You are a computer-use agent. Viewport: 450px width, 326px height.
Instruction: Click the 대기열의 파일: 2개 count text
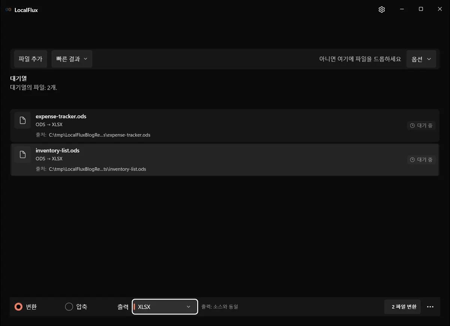(33, 87)
